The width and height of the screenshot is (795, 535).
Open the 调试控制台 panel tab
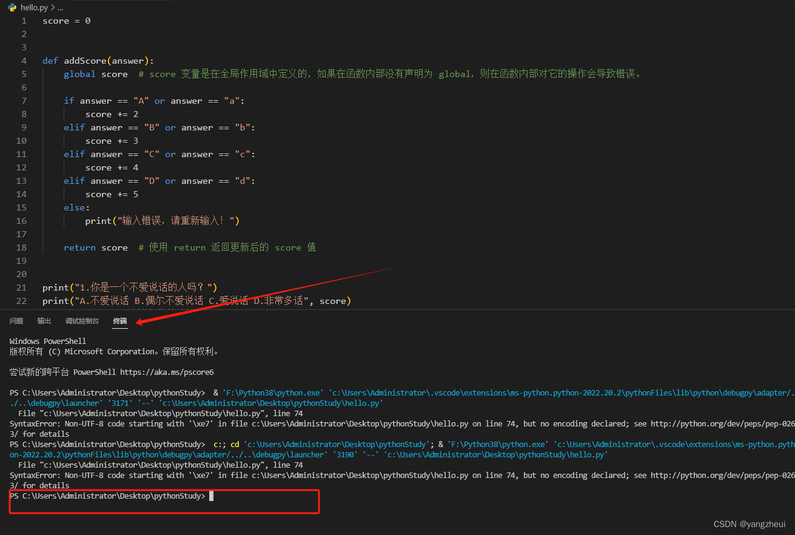82,321
